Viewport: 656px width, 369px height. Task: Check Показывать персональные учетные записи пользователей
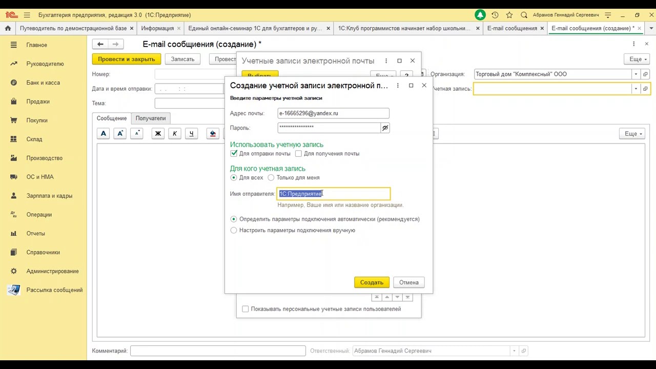click(x=245, y=309)
